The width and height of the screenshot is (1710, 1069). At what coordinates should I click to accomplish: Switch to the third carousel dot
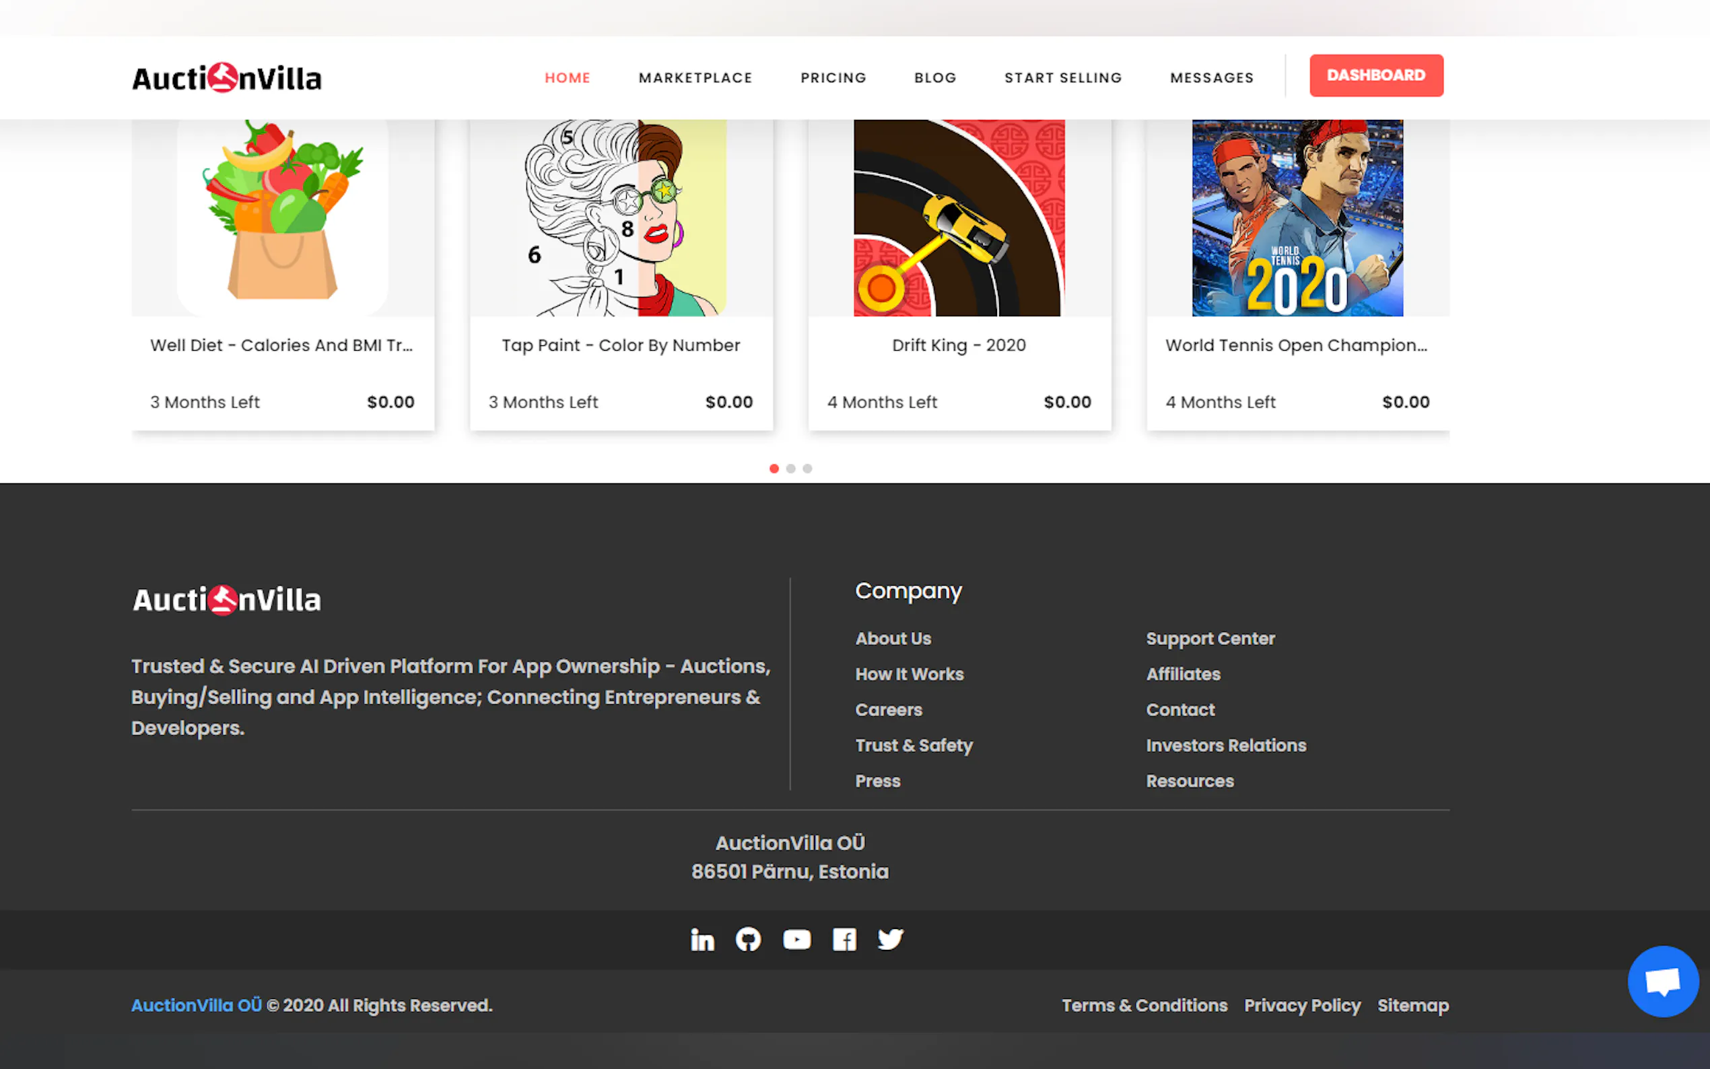coord(807,469)
